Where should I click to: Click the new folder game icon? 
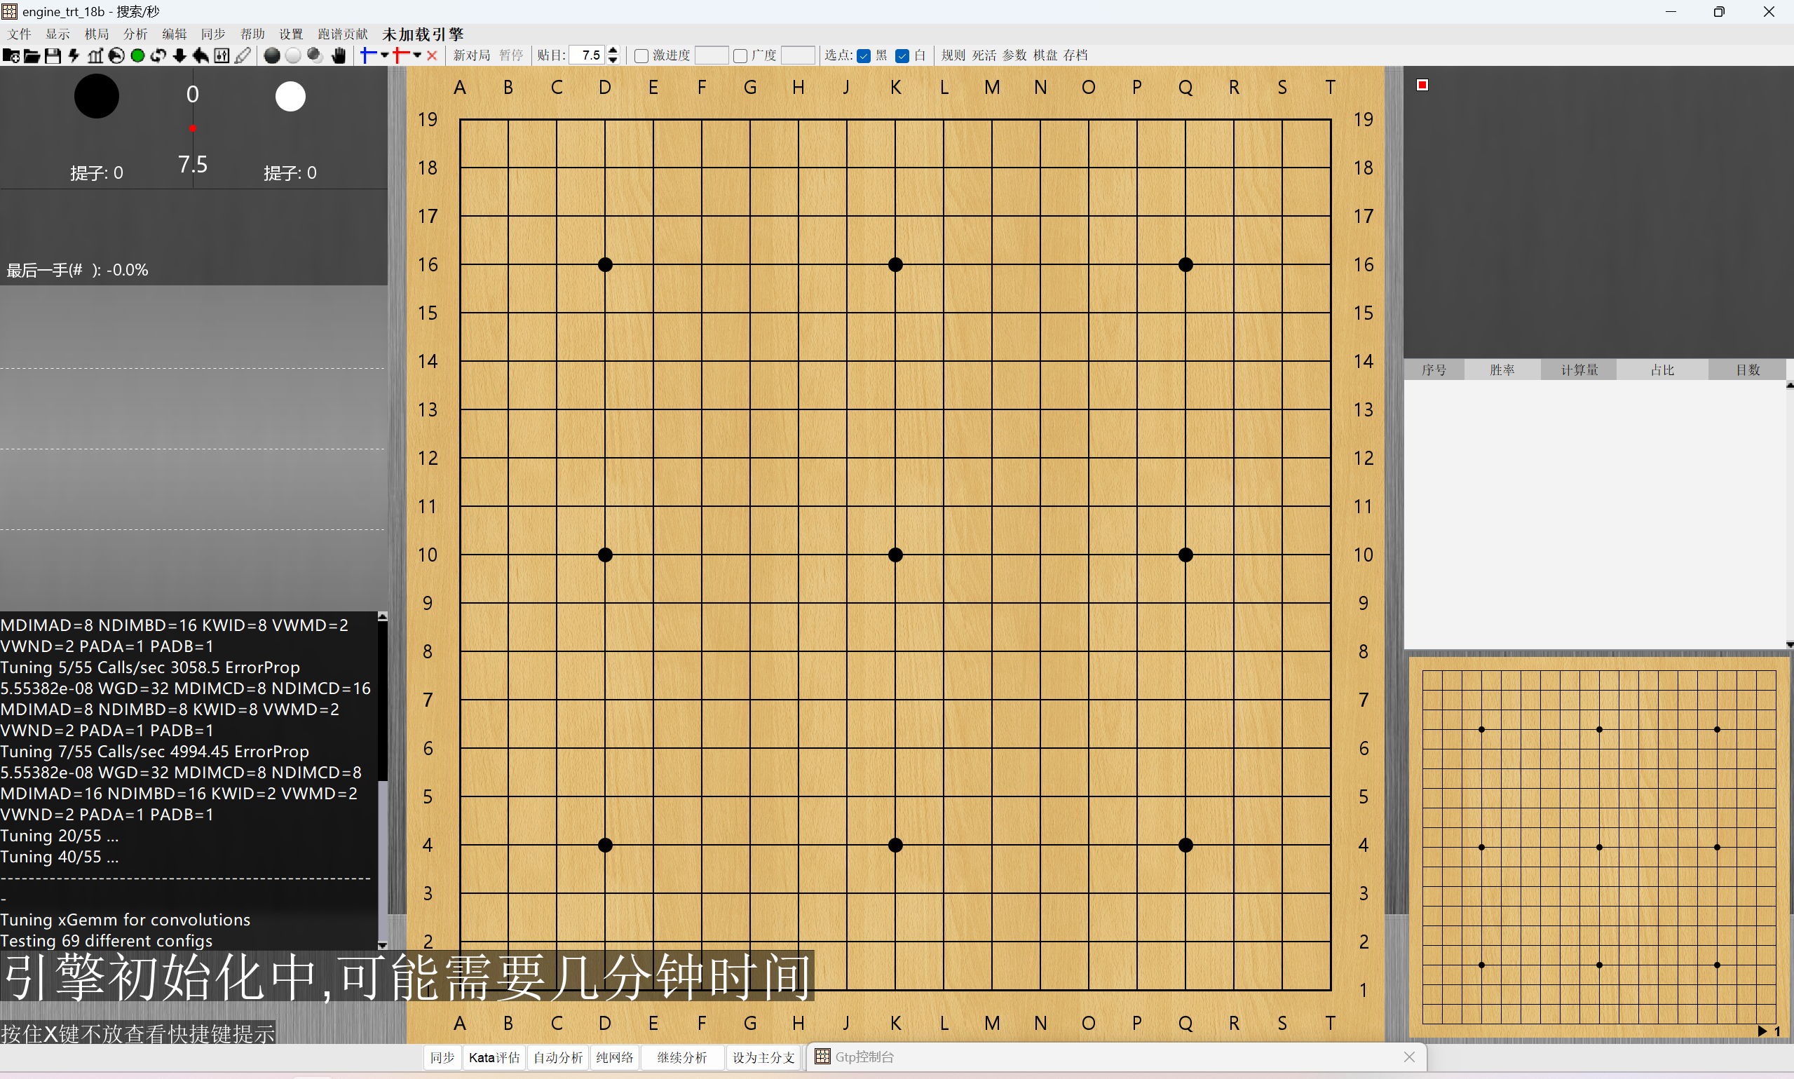tap(11, 56)
